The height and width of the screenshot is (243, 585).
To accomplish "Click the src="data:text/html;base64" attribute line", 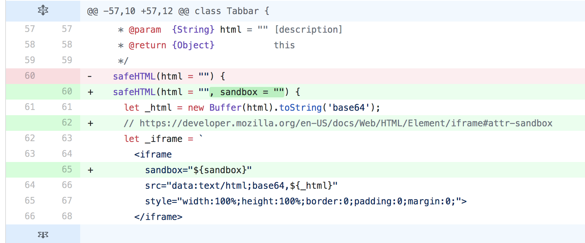I will (241, 186).
